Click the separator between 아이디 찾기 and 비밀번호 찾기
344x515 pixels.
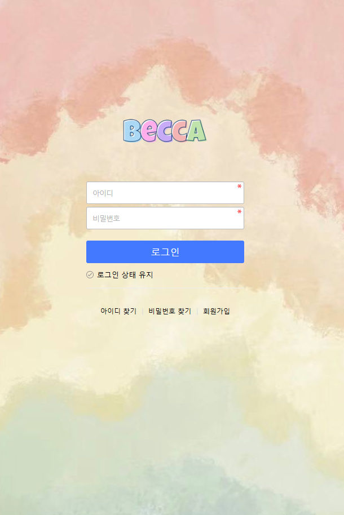[x=143, y=312]
